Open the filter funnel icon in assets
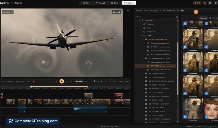Image resolution: width=218 pixels, height=128 pixels. coord(210,18)
